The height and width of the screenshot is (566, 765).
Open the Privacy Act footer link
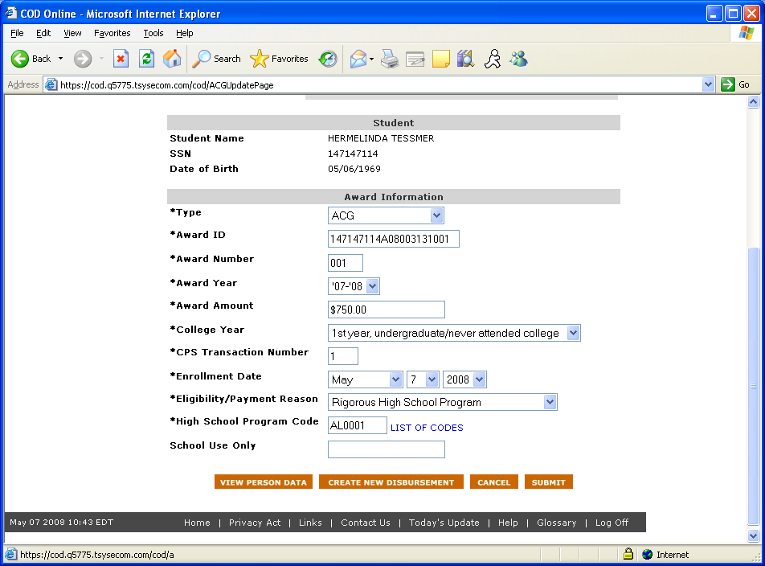click(255, 523)
